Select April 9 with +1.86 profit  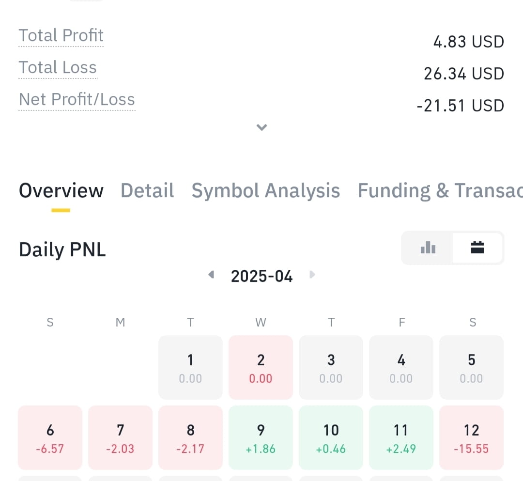[x=261, y=438]
